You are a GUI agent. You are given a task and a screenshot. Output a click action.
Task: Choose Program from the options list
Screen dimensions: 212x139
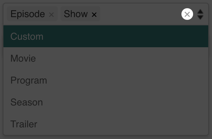click(x=106, y=80)
